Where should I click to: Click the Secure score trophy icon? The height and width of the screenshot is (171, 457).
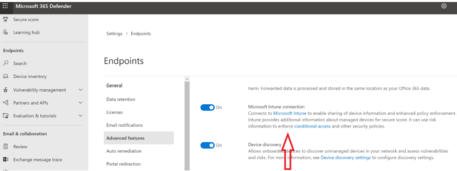(x=5, y=20)
